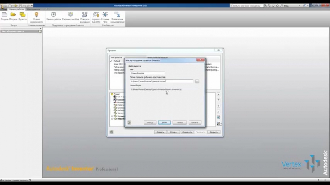The height and width of the screenshot is (185, 330).
Task: Click the Открыть open folder ribbon icon
Action: 13,14
